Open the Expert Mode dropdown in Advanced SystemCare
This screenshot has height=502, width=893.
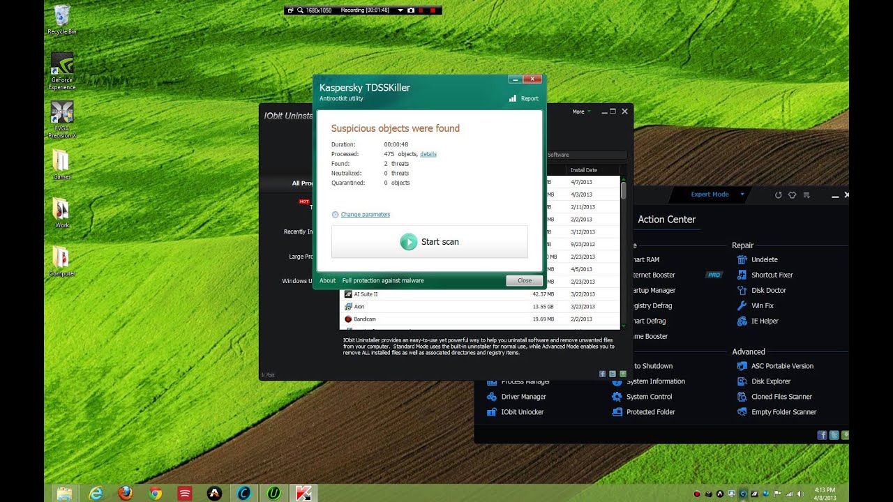[717, 195]
